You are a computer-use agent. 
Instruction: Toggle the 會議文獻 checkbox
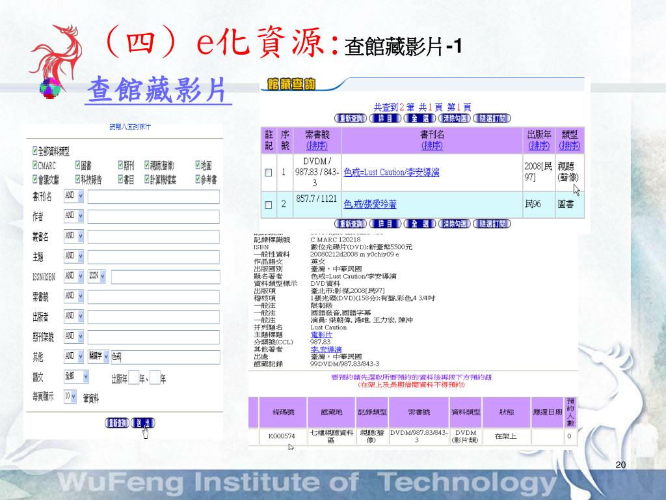(35, 179)
